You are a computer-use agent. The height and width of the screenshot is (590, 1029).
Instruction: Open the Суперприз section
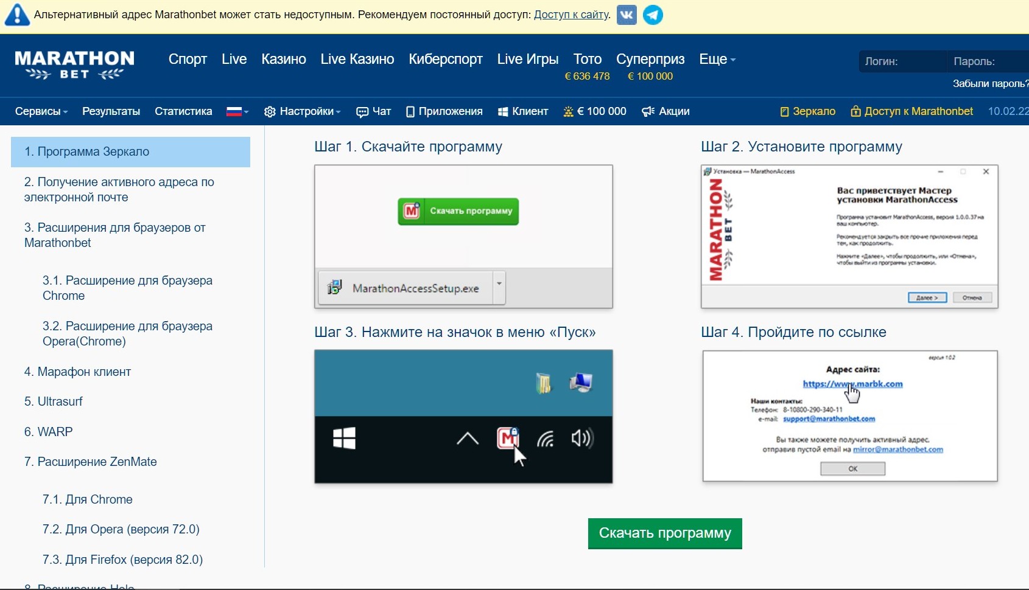coord(650,59)
